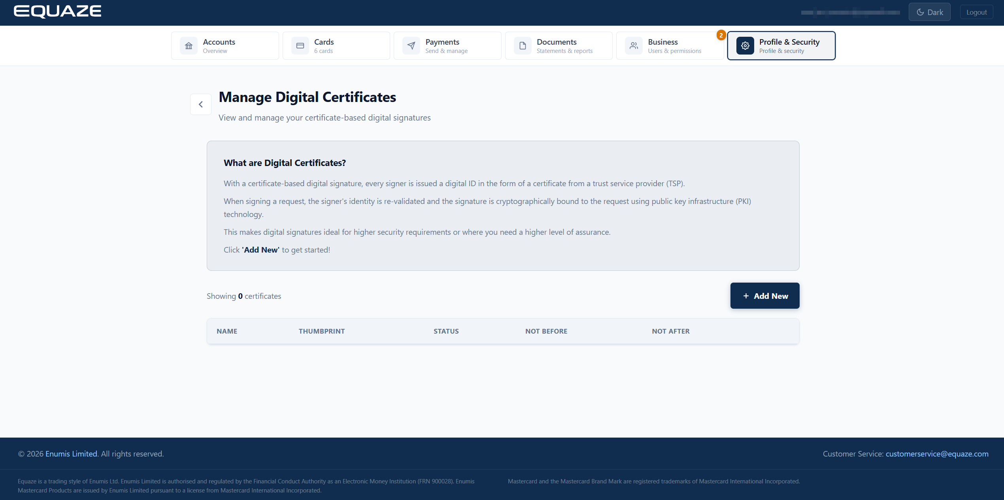Switch to the Cards tab
This screenshot has height=500, width=1004.
[336, 46]
